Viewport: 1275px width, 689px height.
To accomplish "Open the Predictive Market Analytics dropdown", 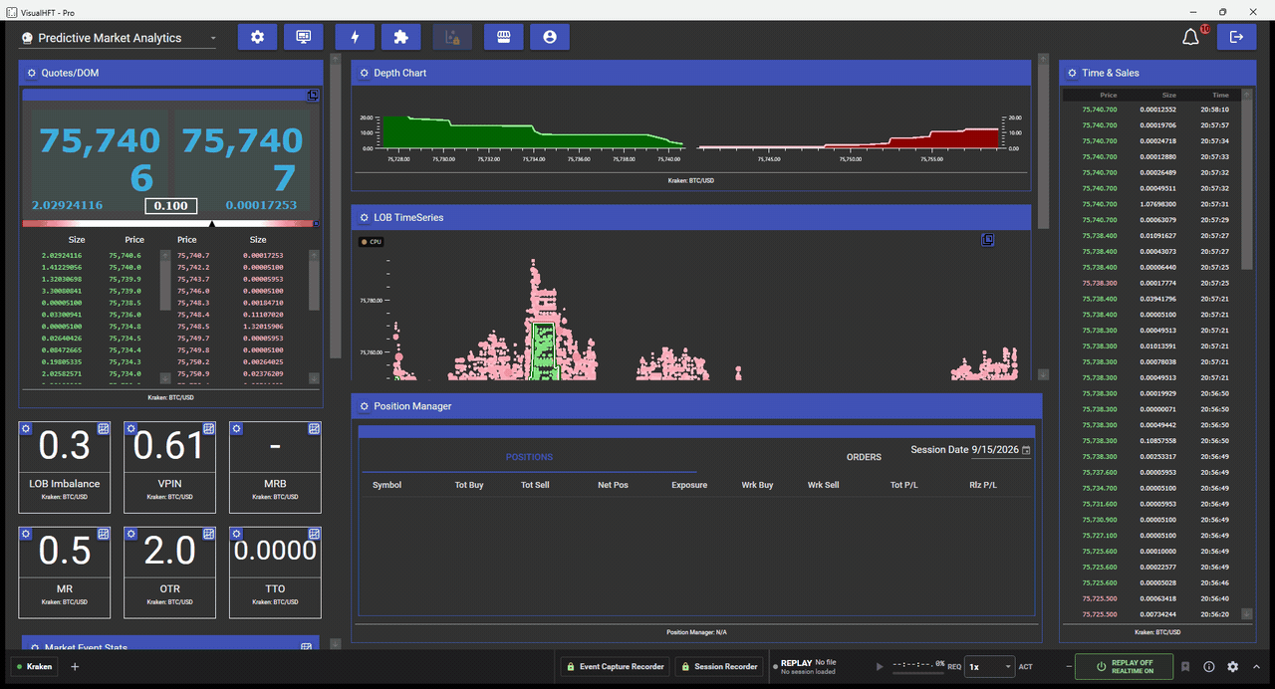I will coord(118,38).
